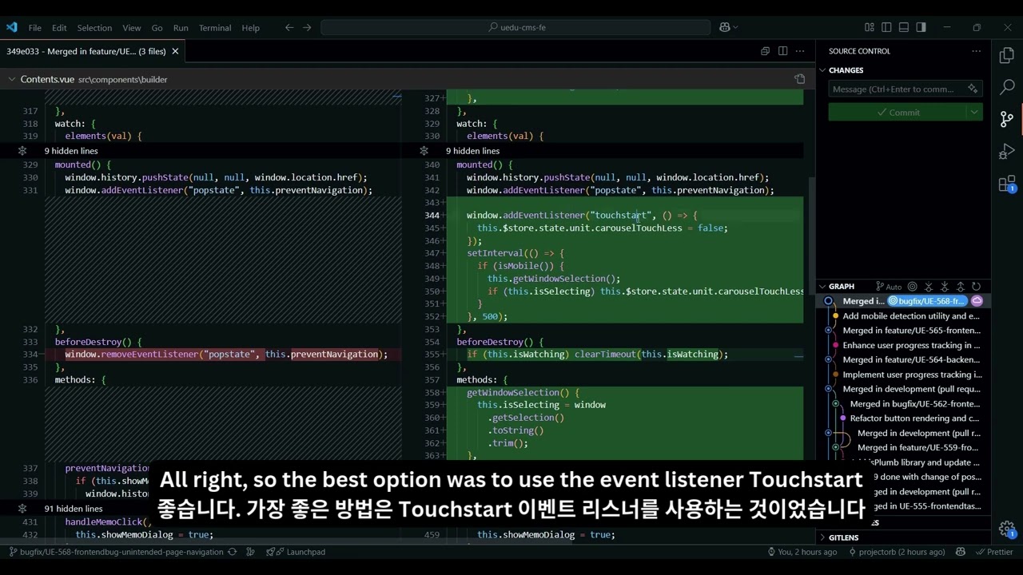Collapse the GRAPH section

(x=822, y=287)
